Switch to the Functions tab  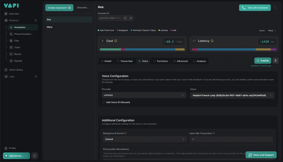pyautogui.click(x=161, y=61)
